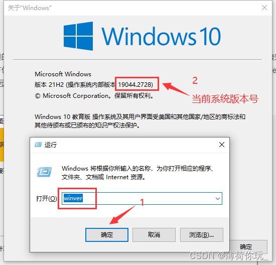
Task: Click the Windows 10 four-pane logo
Action: tap(78, 36)
